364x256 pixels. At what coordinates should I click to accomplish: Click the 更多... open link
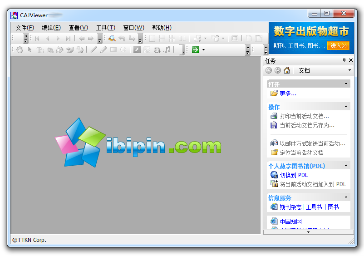click(x=288, y=94)
